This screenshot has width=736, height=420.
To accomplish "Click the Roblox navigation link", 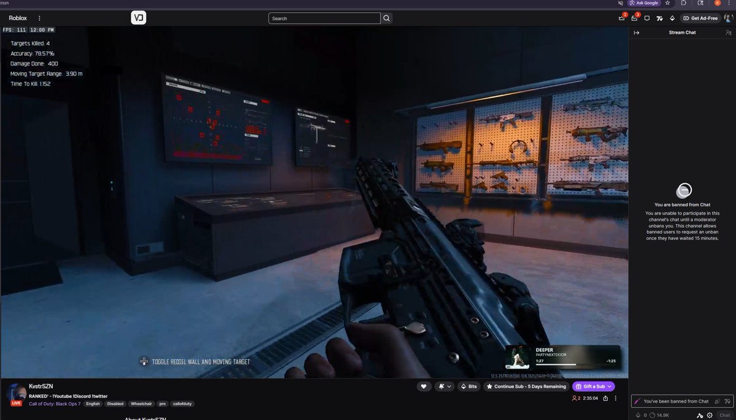I will click(18, 18).
